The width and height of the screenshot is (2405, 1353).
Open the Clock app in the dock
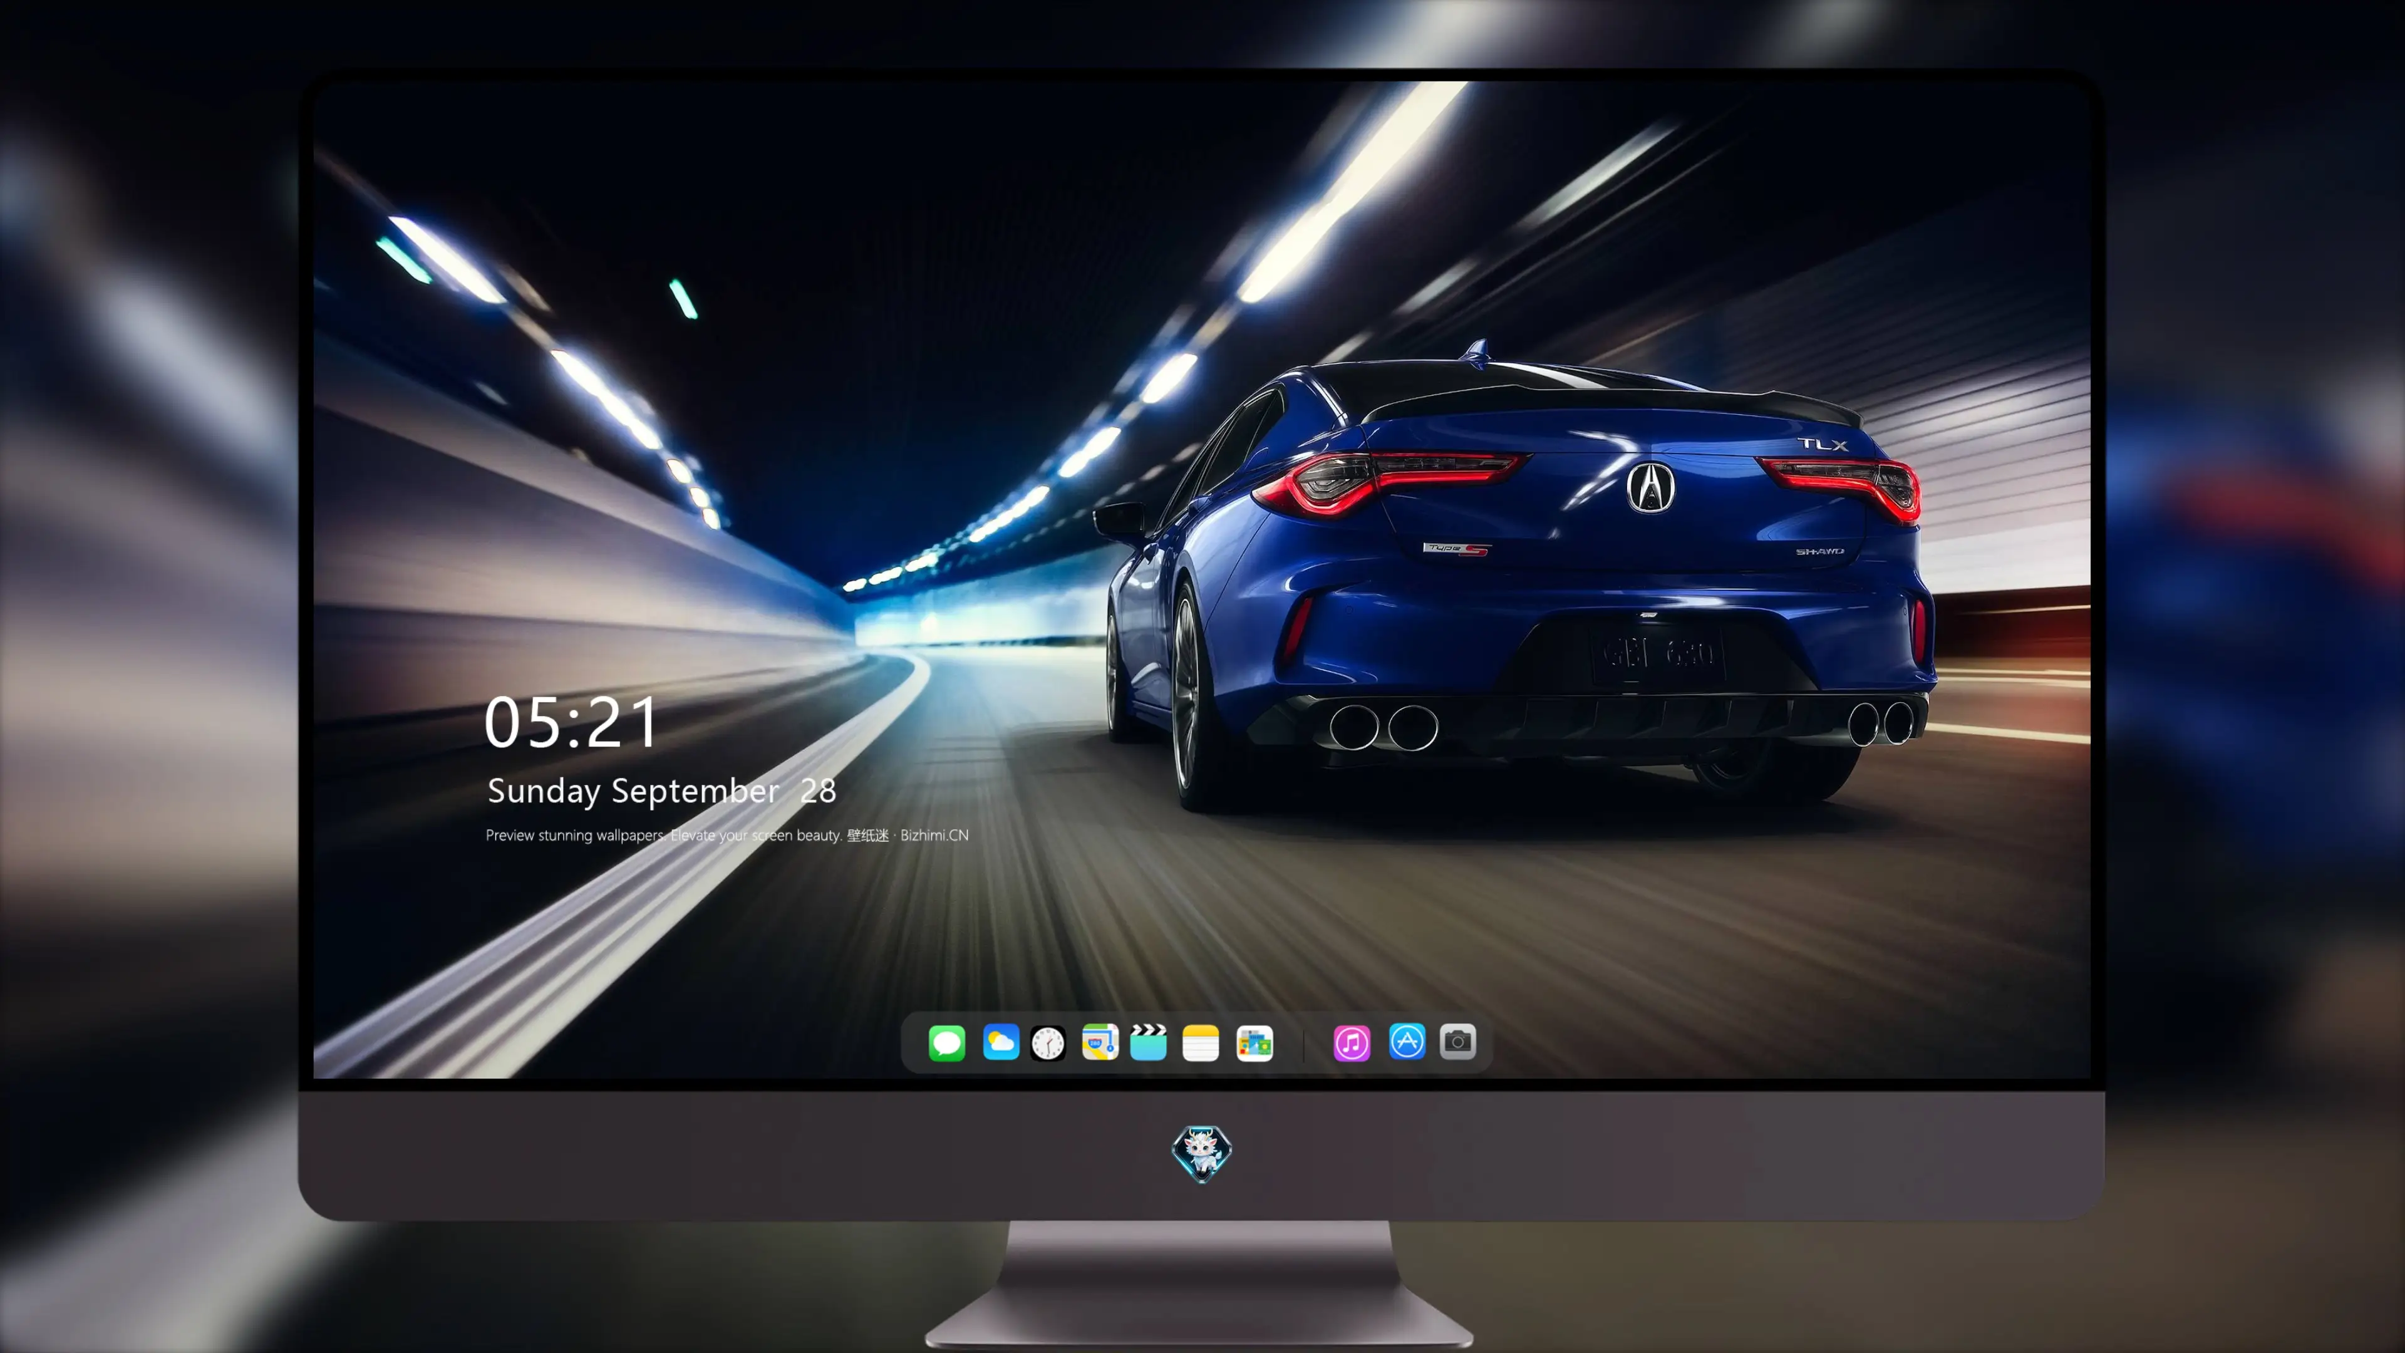[1048, 1043]
